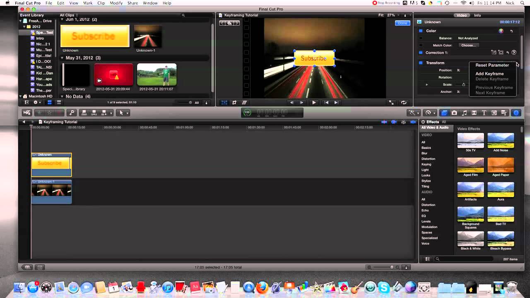Open the Photos browser camera icon

click(x=454, y=113)
